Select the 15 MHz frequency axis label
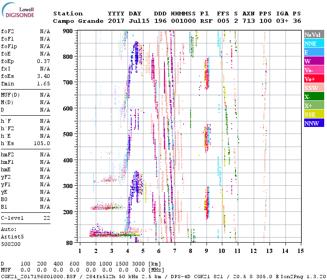327x280 pixels. [300, 251]
